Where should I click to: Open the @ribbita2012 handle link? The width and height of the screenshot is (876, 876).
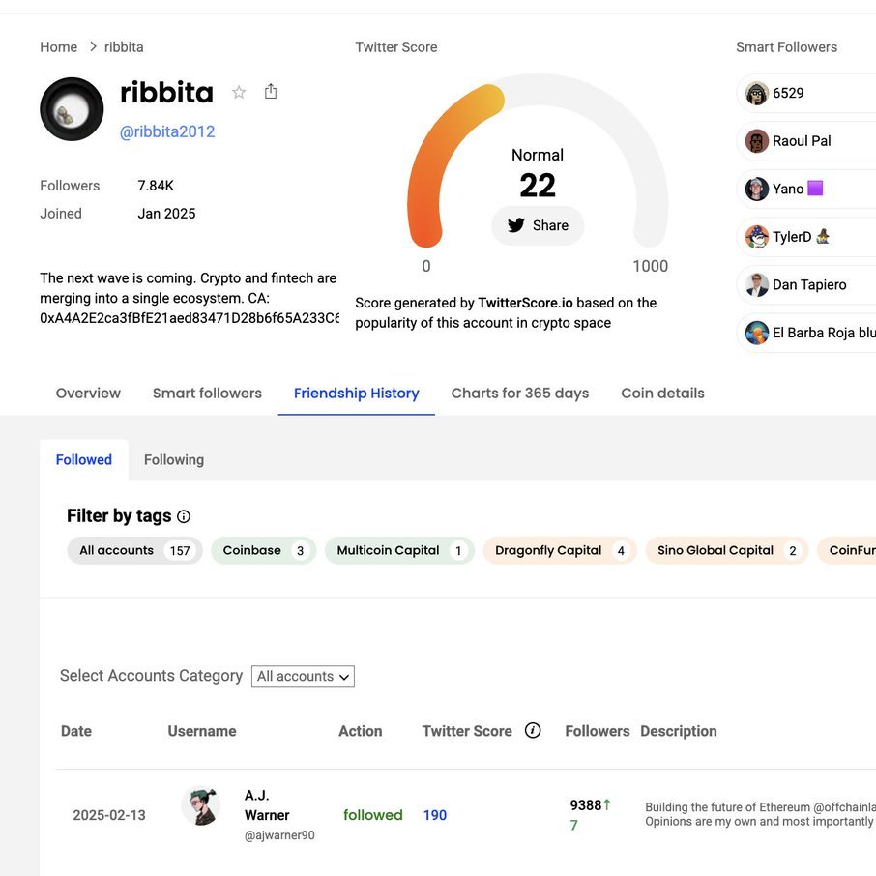(167, 131)
